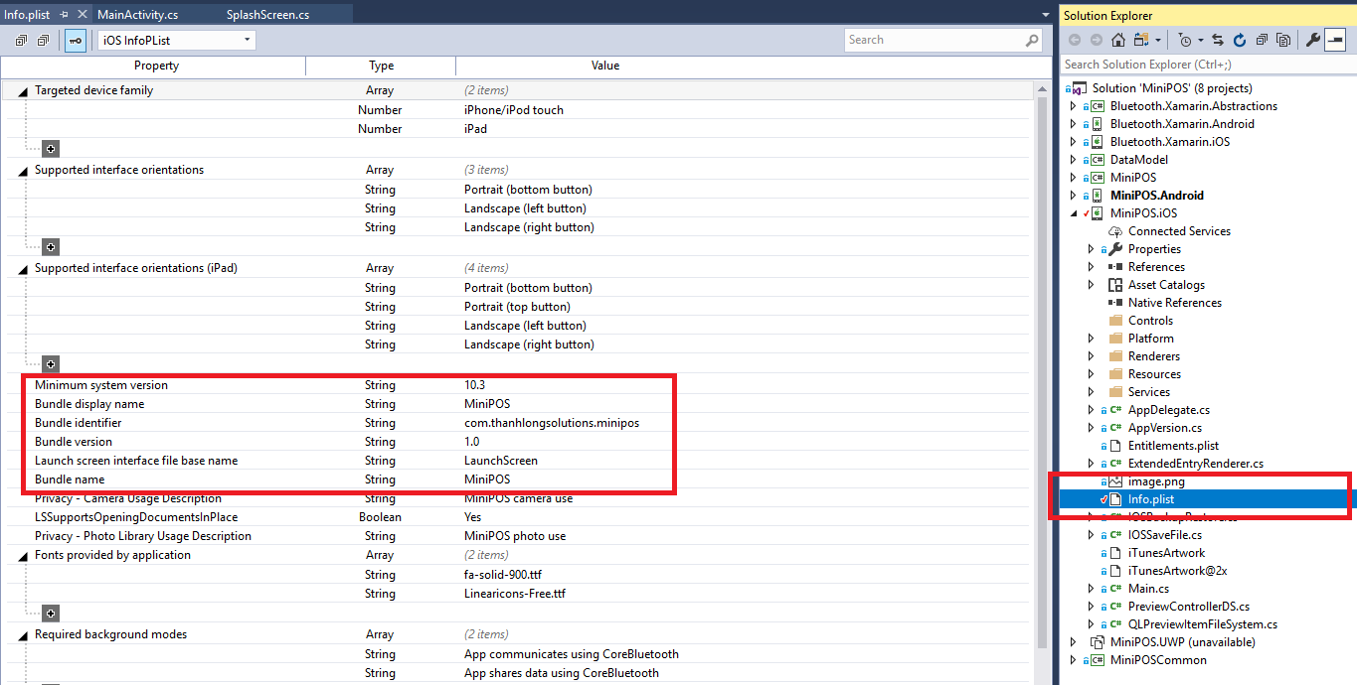
Task: Select MiniPOSCommon project
Action: (1158, 660)
